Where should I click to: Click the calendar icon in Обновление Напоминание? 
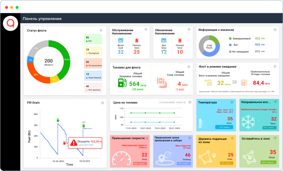[x=164, y=40]
